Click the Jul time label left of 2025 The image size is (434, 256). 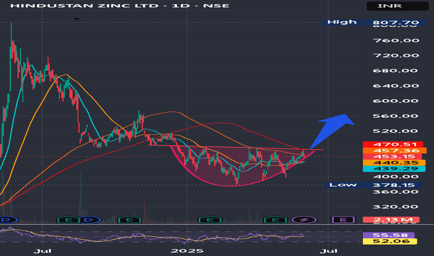42,251
